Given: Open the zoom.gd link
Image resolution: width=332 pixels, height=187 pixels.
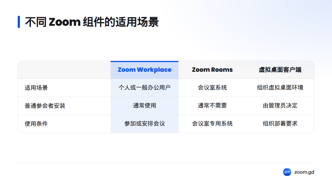Looking at the screenshot, I should click(304, 172).
